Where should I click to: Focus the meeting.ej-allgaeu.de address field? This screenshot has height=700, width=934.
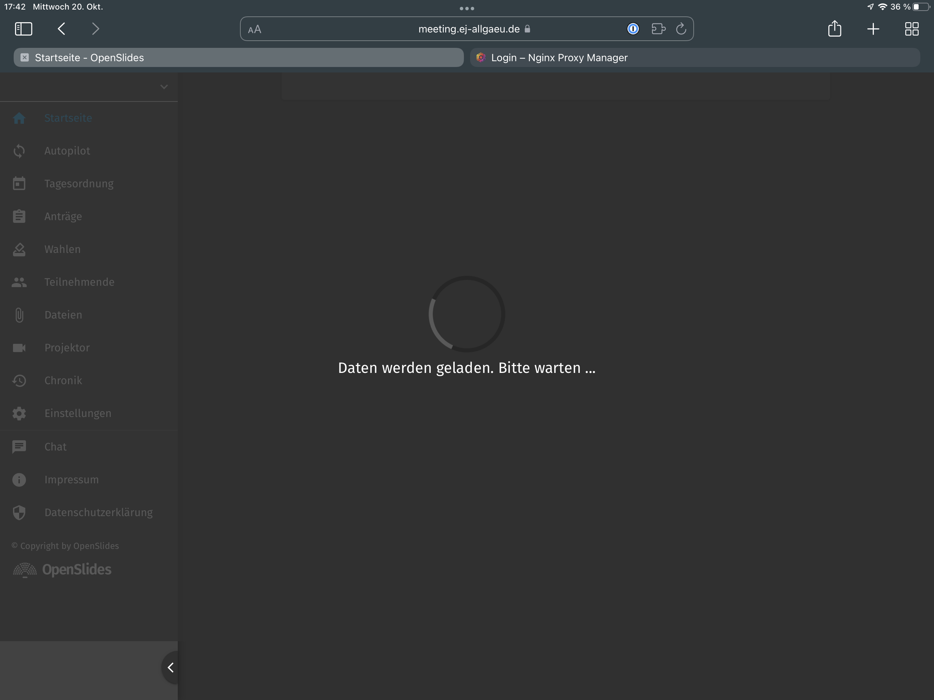(x=467, y=29)
